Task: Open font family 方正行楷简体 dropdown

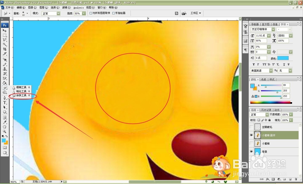Action: tap(273, 29)
